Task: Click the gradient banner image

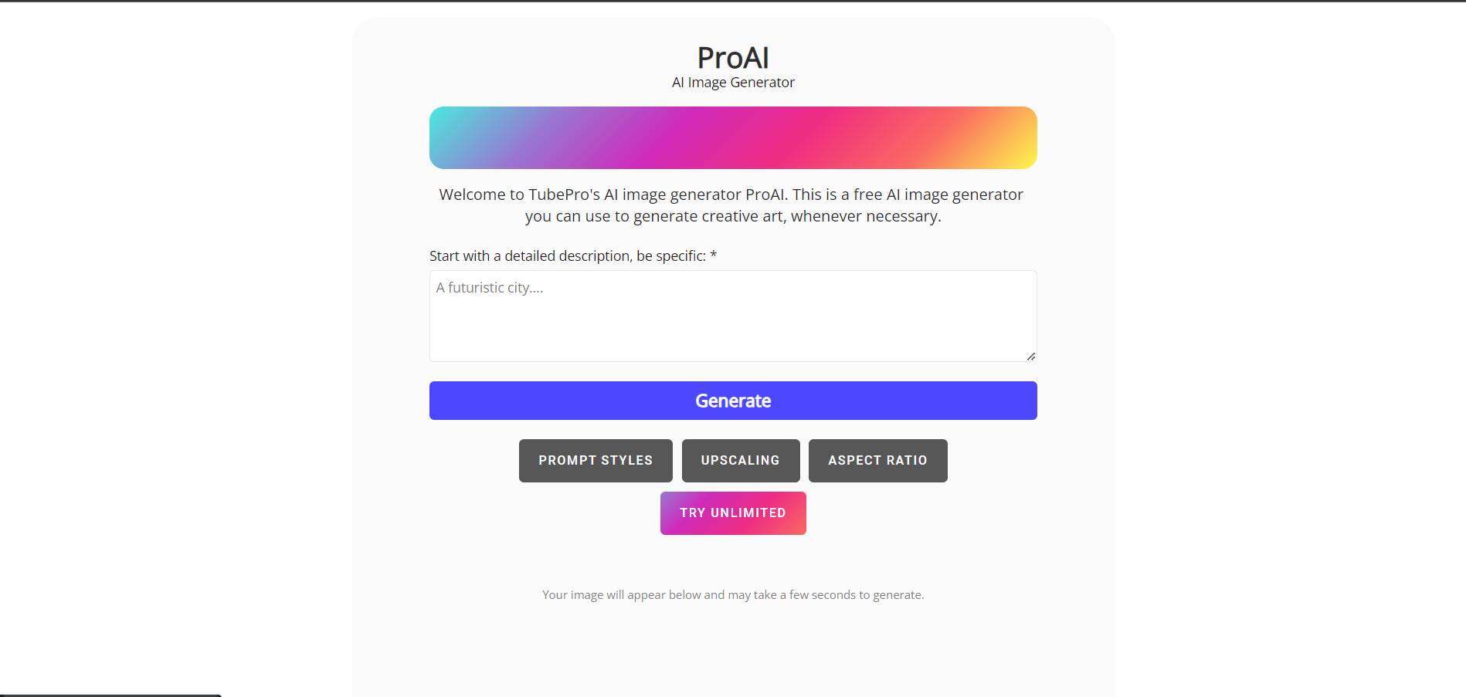Action: tap(732, 137)
